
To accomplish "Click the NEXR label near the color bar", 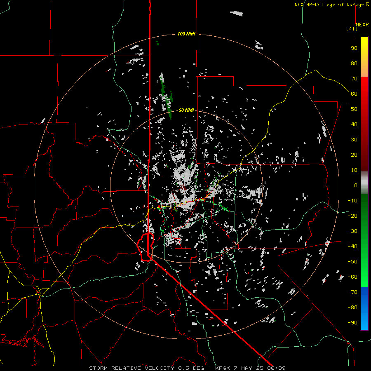I will point(362,25).
